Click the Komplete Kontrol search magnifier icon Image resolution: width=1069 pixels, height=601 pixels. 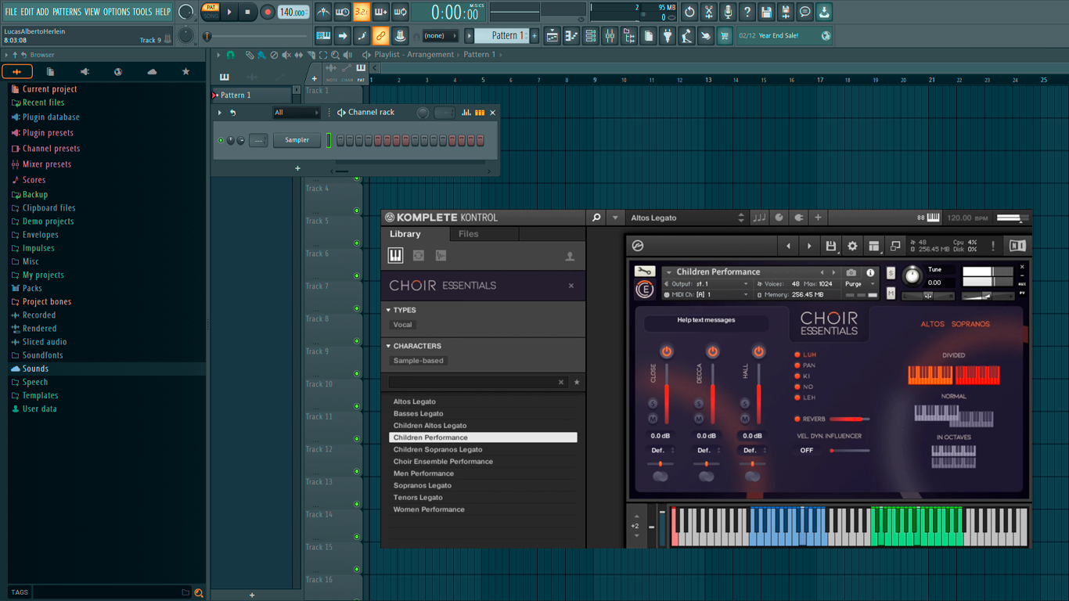pyautogui.click(x=596, y=218)
